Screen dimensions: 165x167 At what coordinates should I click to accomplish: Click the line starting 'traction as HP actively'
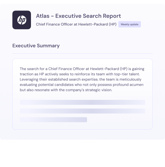80,74
